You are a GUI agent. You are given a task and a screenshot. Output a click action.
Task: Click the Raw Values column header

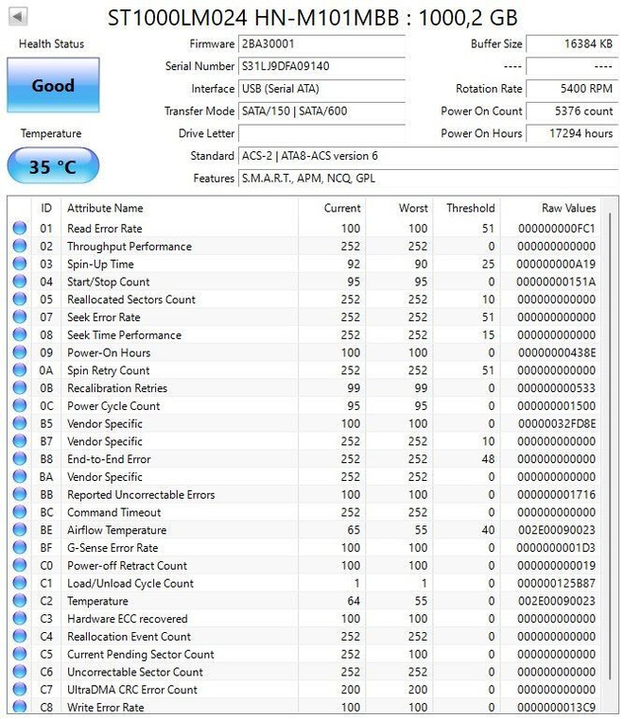pos(569,208)
